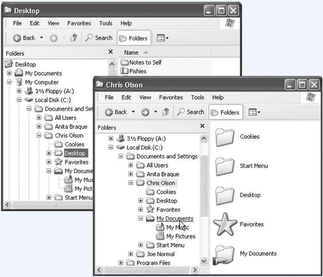The image size is (323, 277).
Task: Open Back history arrow in Chris Olson window
Action: [133, 112]
